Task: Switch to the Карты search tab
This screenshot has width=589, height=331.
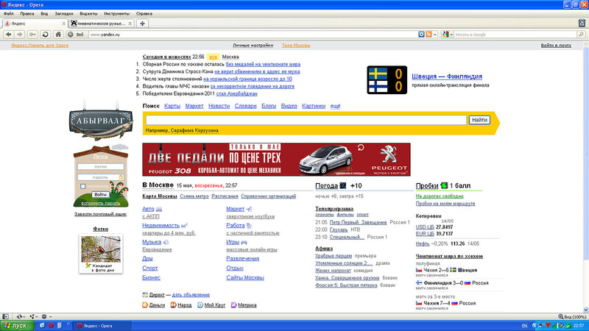Action: (x=172, y=106)
